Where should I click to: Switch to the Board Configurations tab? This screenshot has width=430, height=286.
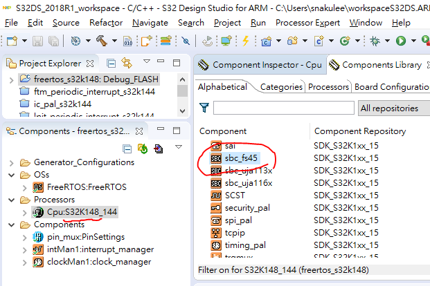point(392,87)
